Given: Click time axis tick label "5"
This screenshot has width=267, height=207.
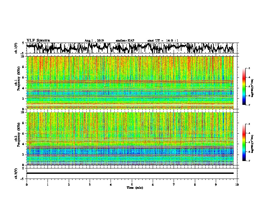Looking at the screenshot, I should 132,185.
